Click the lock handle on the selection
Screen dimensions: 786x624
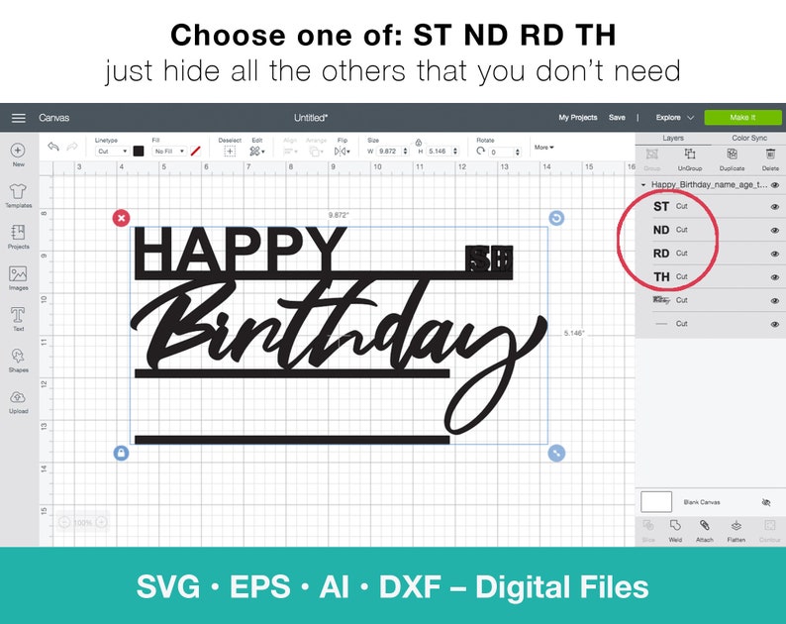(x=121, y=453)
